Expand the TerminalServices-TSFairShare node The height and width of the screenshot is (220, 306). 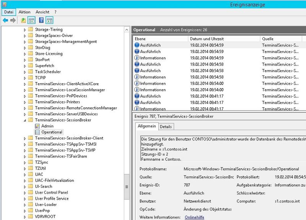pyautogui.click(x=25, y=157)
